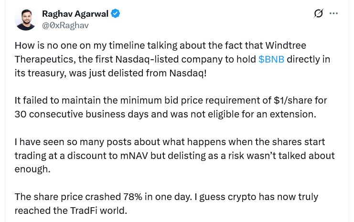Open Raghav Agarwal's profile picture
The height and width of the screenshot is (222, 354).
26,19
